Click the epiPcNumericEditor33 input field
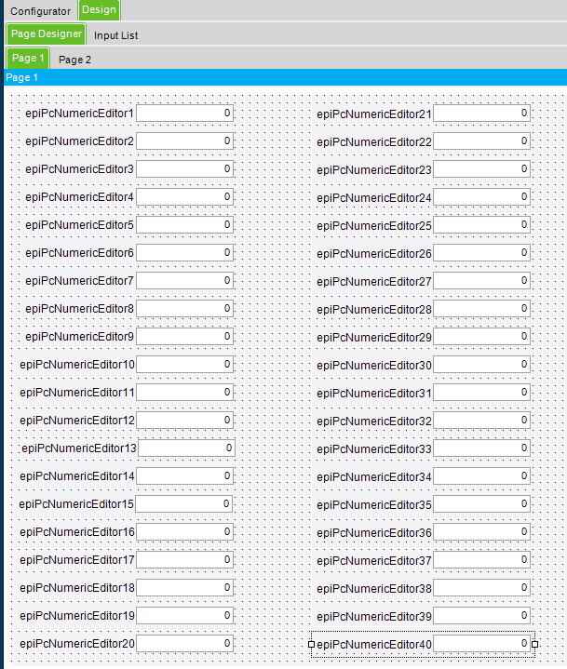Image resolution: width=567 pixels, height=669 pixels. tap(482, 448)
